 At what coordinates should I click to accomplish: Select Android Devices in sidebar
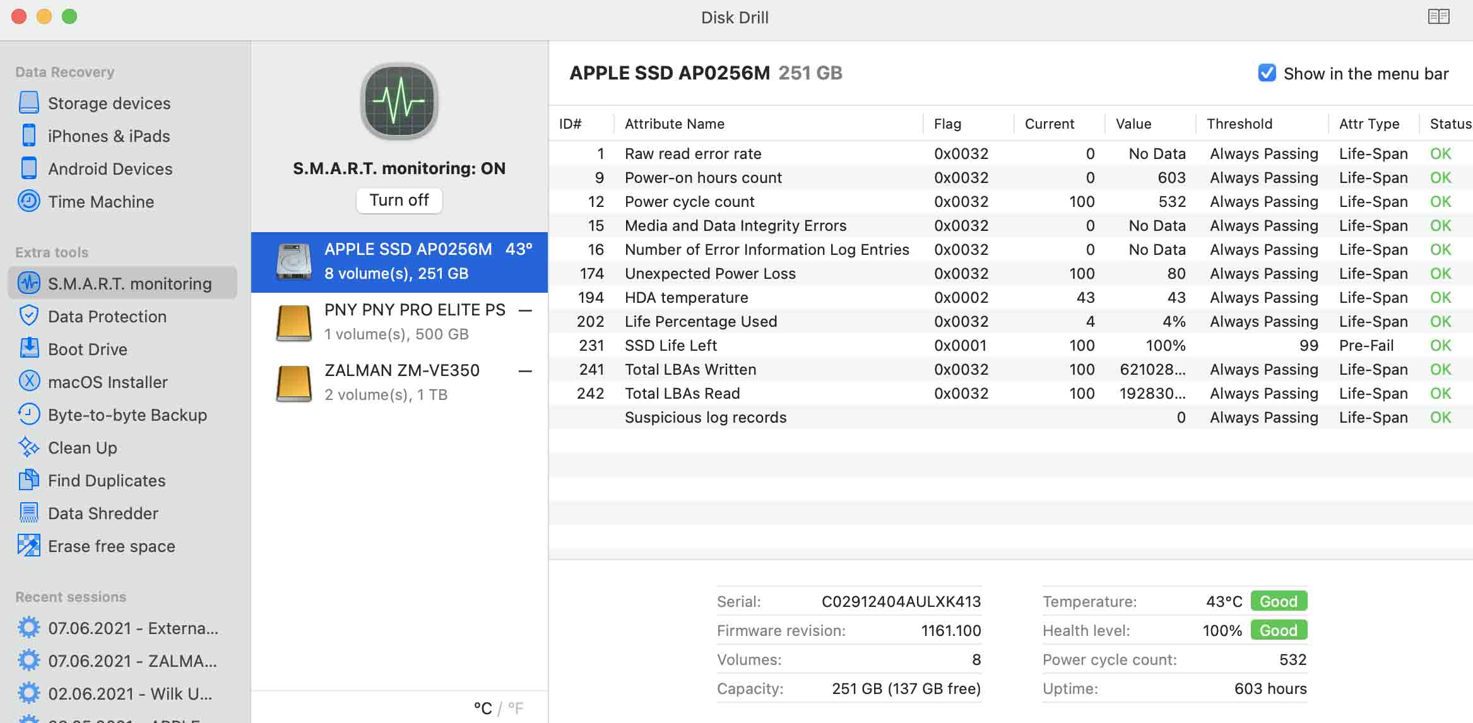pos(110,168)
